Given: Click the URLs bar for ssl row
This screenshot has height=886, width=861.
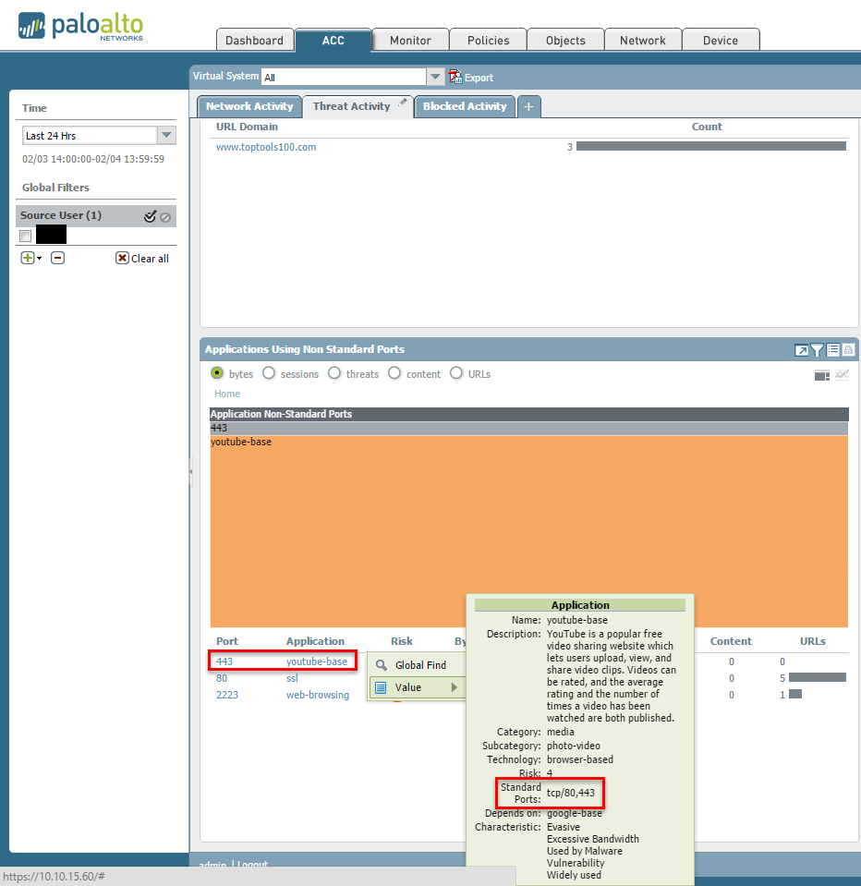Looking at the screenshot, I should click(817, 677).
